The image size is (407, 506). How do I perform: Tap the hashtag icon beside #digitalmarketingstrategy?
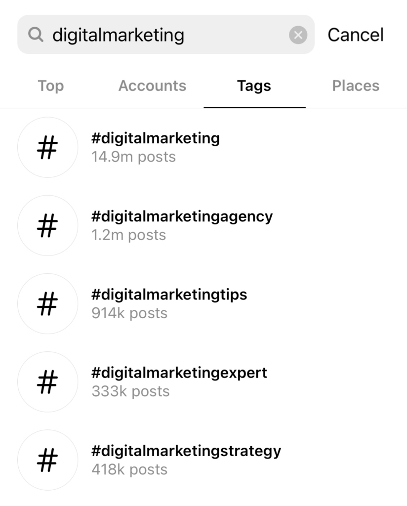click(x=48, y=460)
